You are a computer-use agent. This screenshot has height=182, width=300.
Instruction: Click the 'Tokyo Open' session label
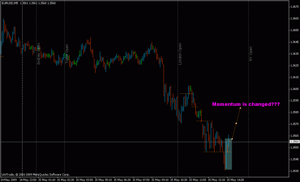pos(67,54)
